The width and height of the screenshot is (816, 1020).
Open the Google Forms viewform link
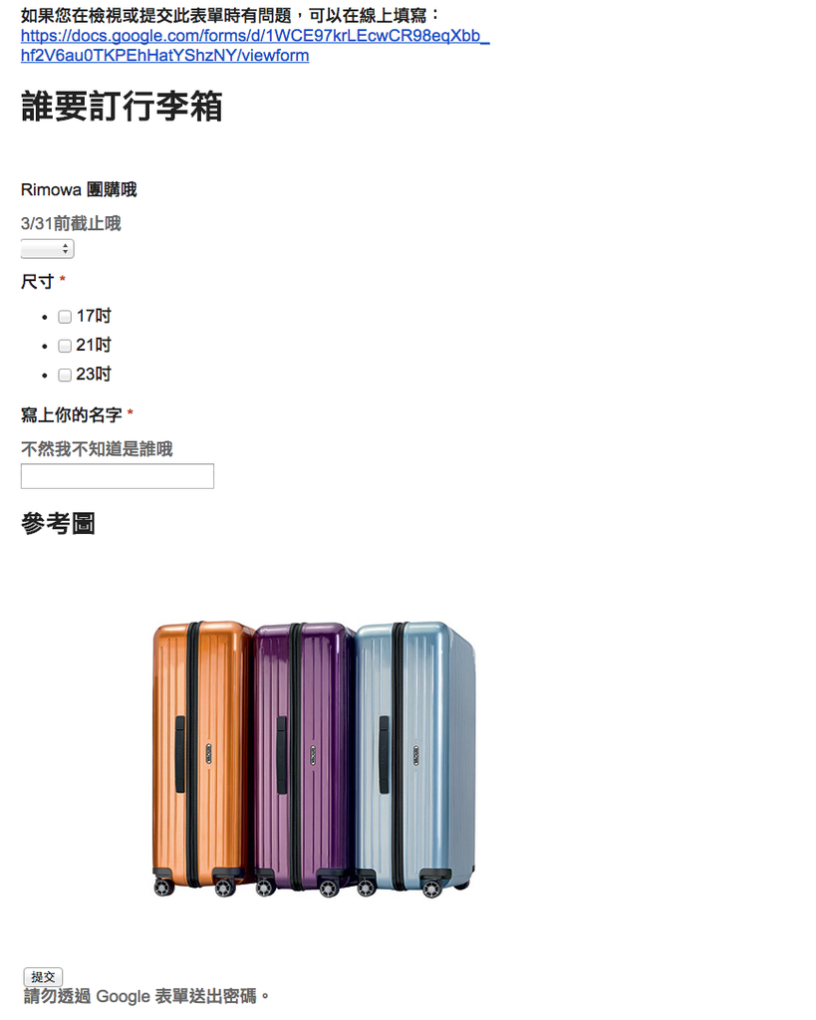255,46
